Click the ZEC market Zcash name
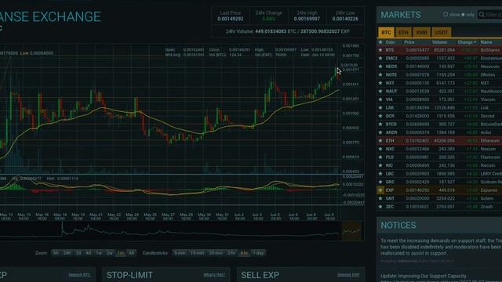Viewport: 502px width, 282px height. click(486, 207)
